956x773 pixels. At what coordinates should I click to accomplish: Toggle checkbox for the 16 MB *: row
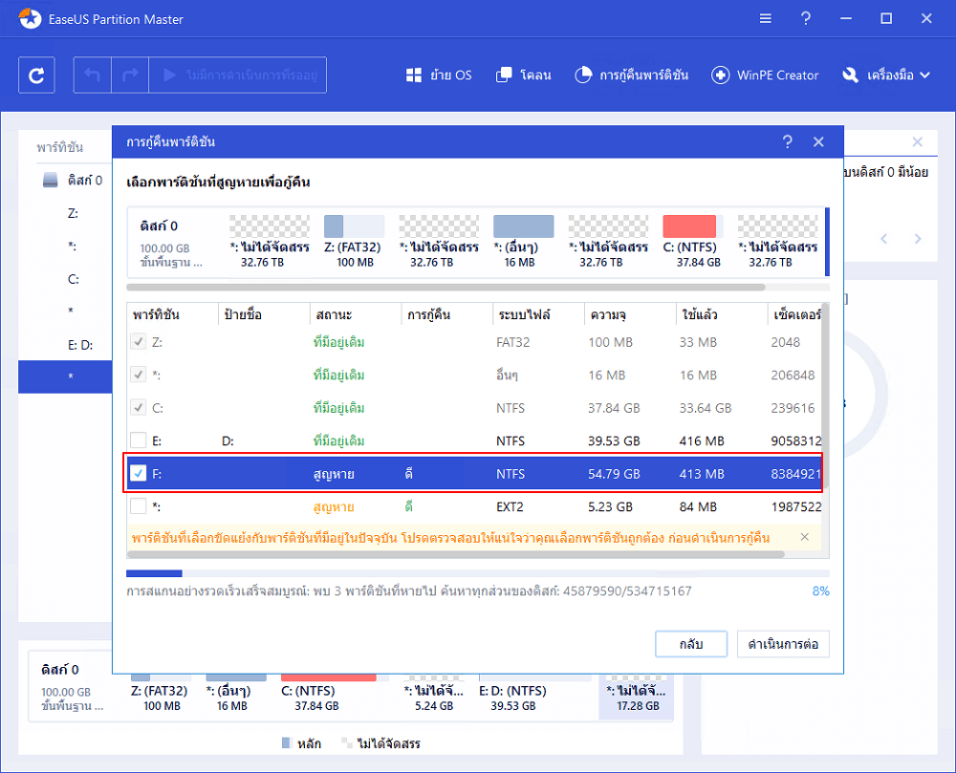[139, 375]
